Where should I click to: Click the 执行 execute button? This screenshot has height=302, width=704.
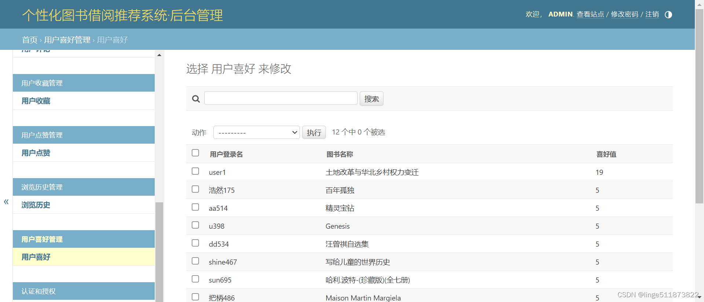tap(314, 132)
